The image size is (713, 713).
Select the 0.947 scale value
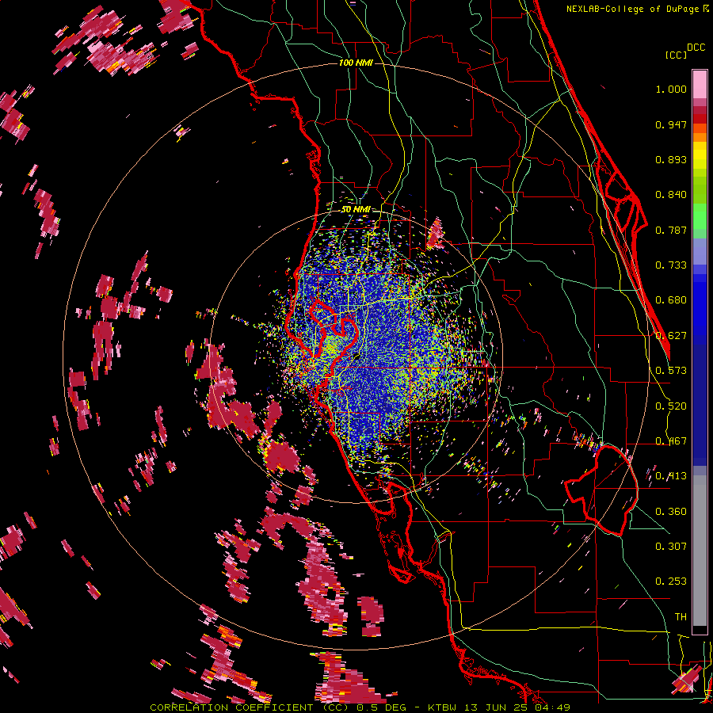coord(671,124)
